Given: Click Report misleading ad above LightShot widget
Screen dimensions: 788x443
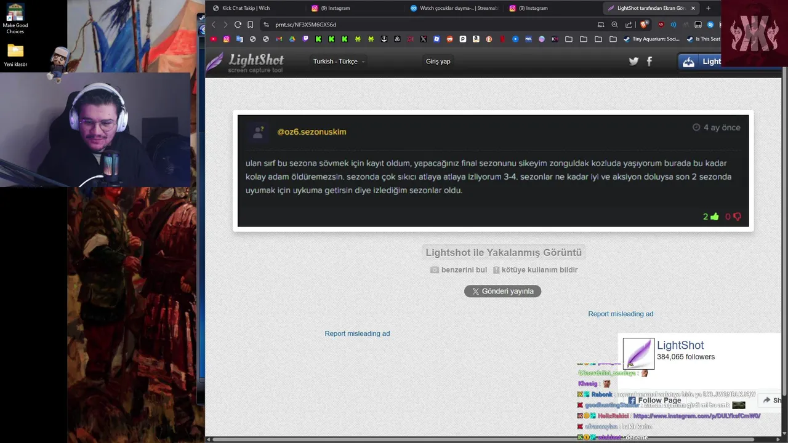Looking at the screenshot, I should point(621,314).
